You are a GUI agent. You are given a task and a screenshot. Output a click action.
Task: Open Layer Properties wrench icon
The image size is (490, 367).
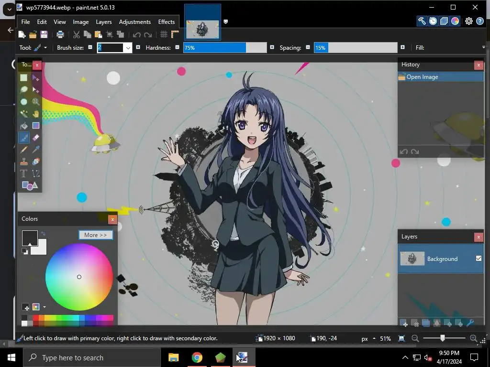(x=470, y=324)
